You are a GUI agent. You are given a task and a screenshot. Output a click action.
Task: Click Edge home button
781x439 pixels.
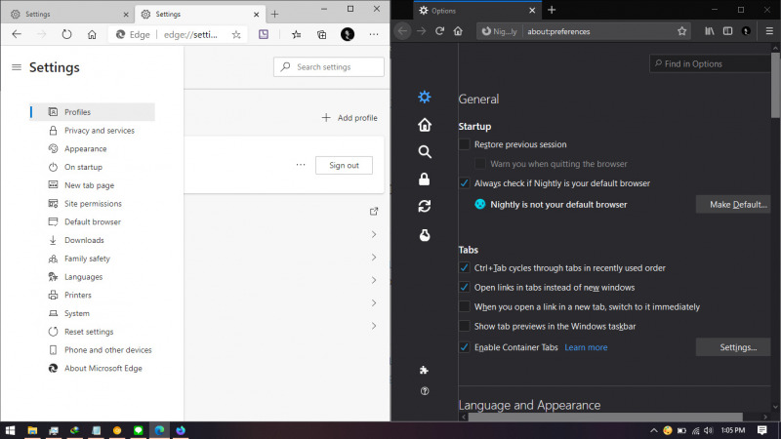tap(92, 34)
